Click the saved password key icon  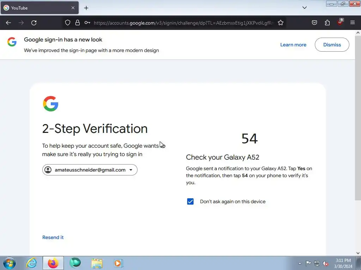tap(87, 22)
